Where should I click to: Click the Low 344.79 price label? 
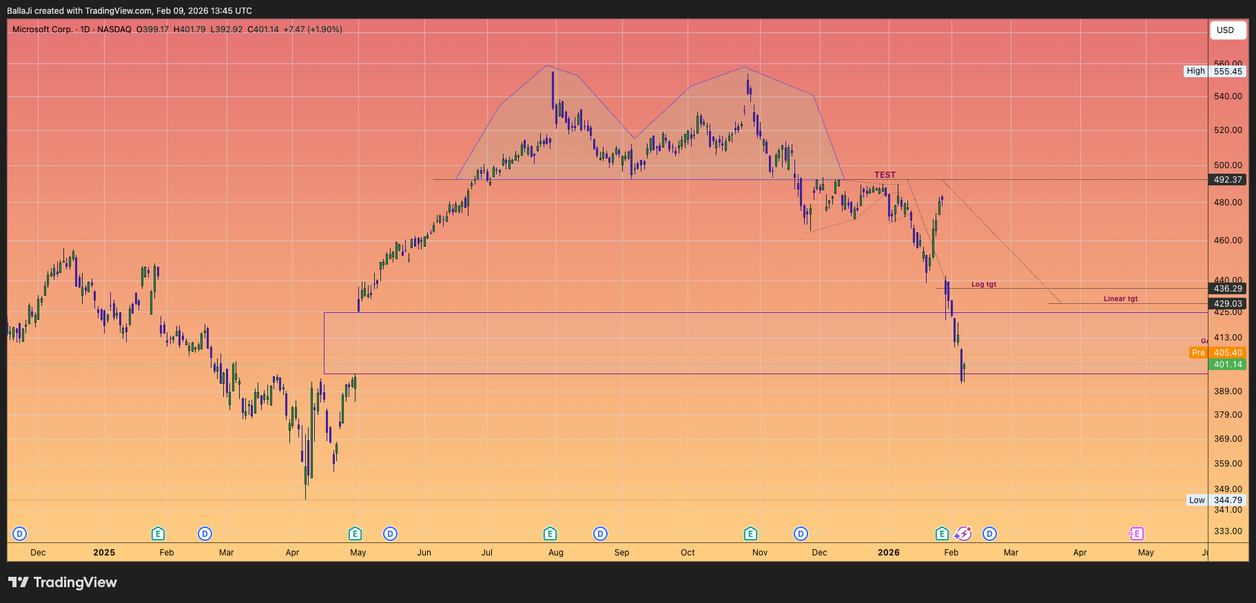click(x=1217, y=500)
